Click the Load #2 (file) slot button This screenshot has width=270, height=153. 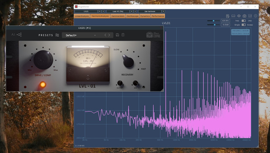118,11
